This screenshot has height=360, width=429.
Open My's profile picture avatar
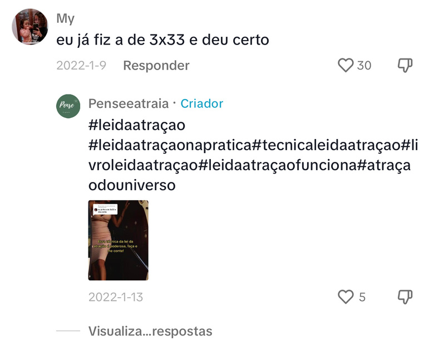pyautogui.click(x=30, y=27)
